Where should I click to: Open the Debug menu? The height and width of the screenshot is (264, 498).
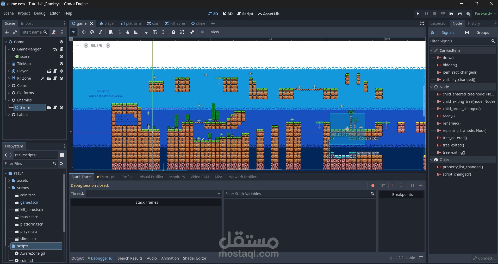(x=40, y=13)
